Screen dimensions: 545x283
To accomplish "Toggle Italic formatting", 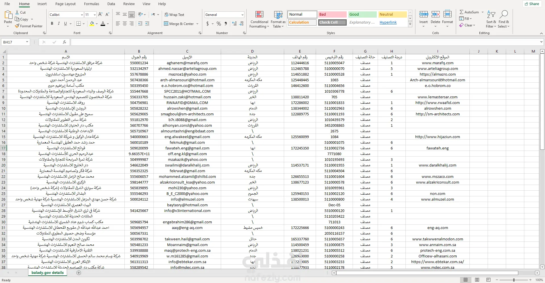I will (x=59, y=24).
